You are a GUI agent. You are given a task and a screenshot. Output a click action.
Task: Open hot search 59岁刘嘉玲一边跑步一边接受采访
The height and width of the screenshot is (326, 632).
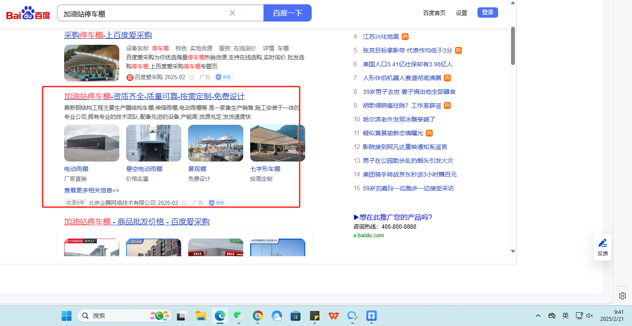(408, 188)
